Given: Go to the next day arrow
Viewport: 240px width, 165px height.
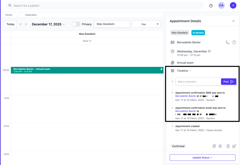Looking at the screenshot, I should [x=26, y=24].
